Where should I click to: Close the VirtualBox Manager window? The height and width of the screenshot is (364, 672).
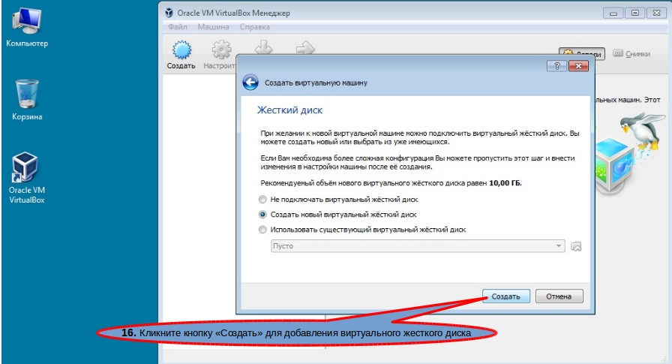(656, 13)
